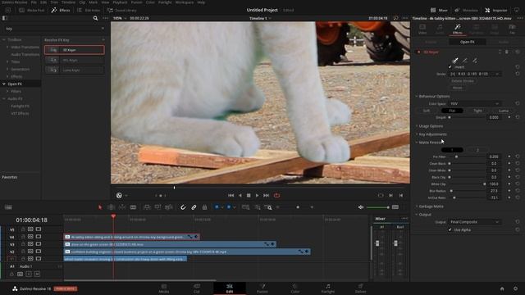Select the Open FX inspector sub-tab
This screenshot has width=525, height=295.
(x=467, y=42)
